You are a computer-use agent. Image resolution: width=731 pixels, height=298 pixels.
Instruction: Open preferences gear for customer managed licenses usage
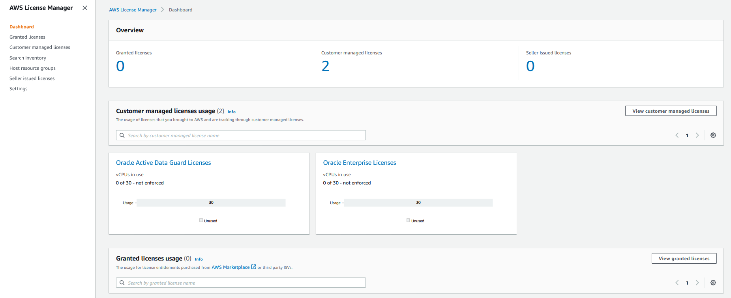coord(713,135)
